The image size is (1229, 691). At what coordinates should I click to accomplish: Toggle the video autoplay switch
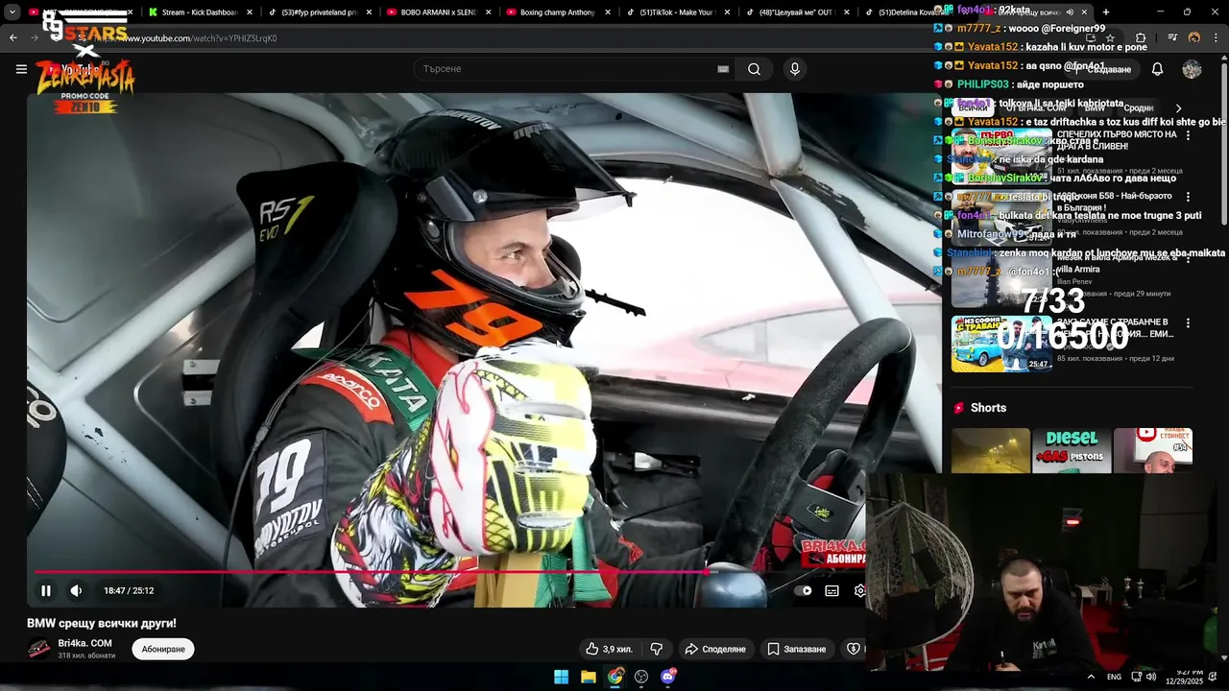click(804, 590)
